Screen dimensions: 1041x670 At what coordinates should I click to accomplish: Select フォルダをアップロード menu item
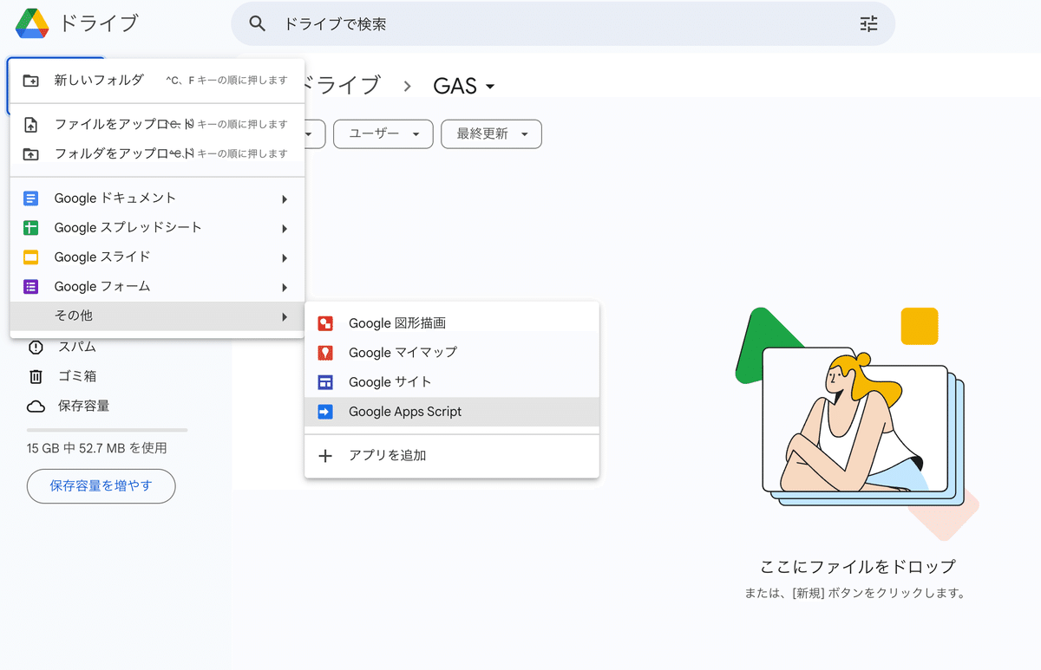(157, 154)
